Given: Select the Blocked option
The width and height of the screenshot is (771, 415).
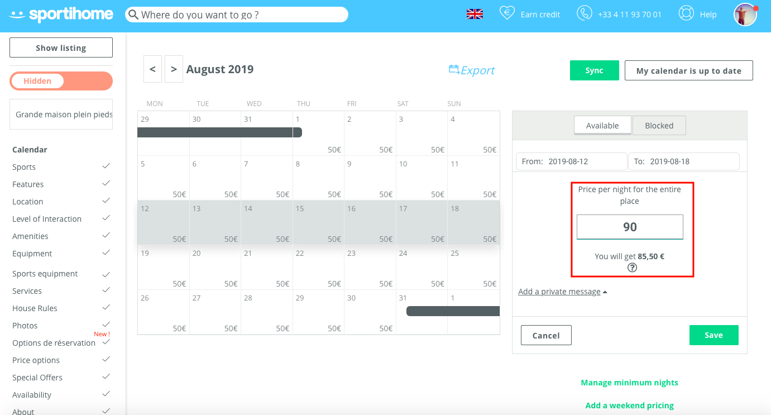Looking at the screenshot, I should (659, 126).
